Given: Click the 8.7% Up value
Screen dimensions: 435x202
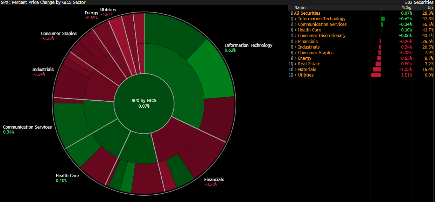Looking at the screenshot, I should tap(429, 58).
